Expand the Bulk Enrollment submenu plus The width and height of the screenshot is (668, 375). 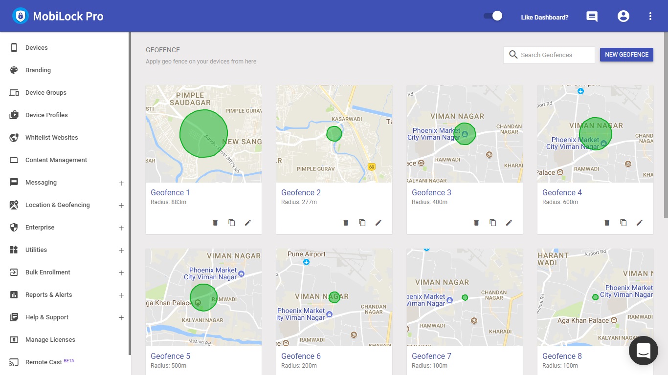(121, 273)
